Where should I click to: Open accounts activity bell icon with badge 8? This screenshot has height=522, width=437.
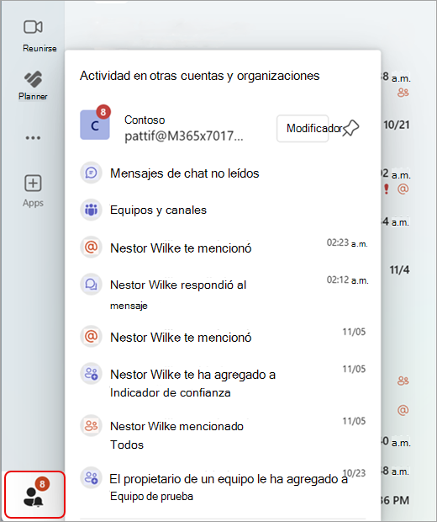(x=34, y=494)
